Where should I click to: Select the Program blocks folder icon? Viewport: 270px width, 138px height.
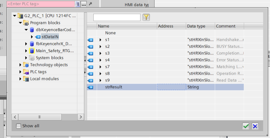pos(26,23)
